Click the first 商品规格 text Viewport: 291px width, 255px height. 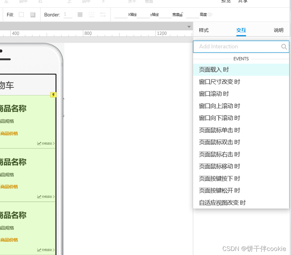(x=7, y=121)
